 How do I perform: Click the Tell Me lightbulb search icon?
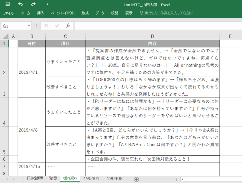pyautogui.click(x=141, y=13)
